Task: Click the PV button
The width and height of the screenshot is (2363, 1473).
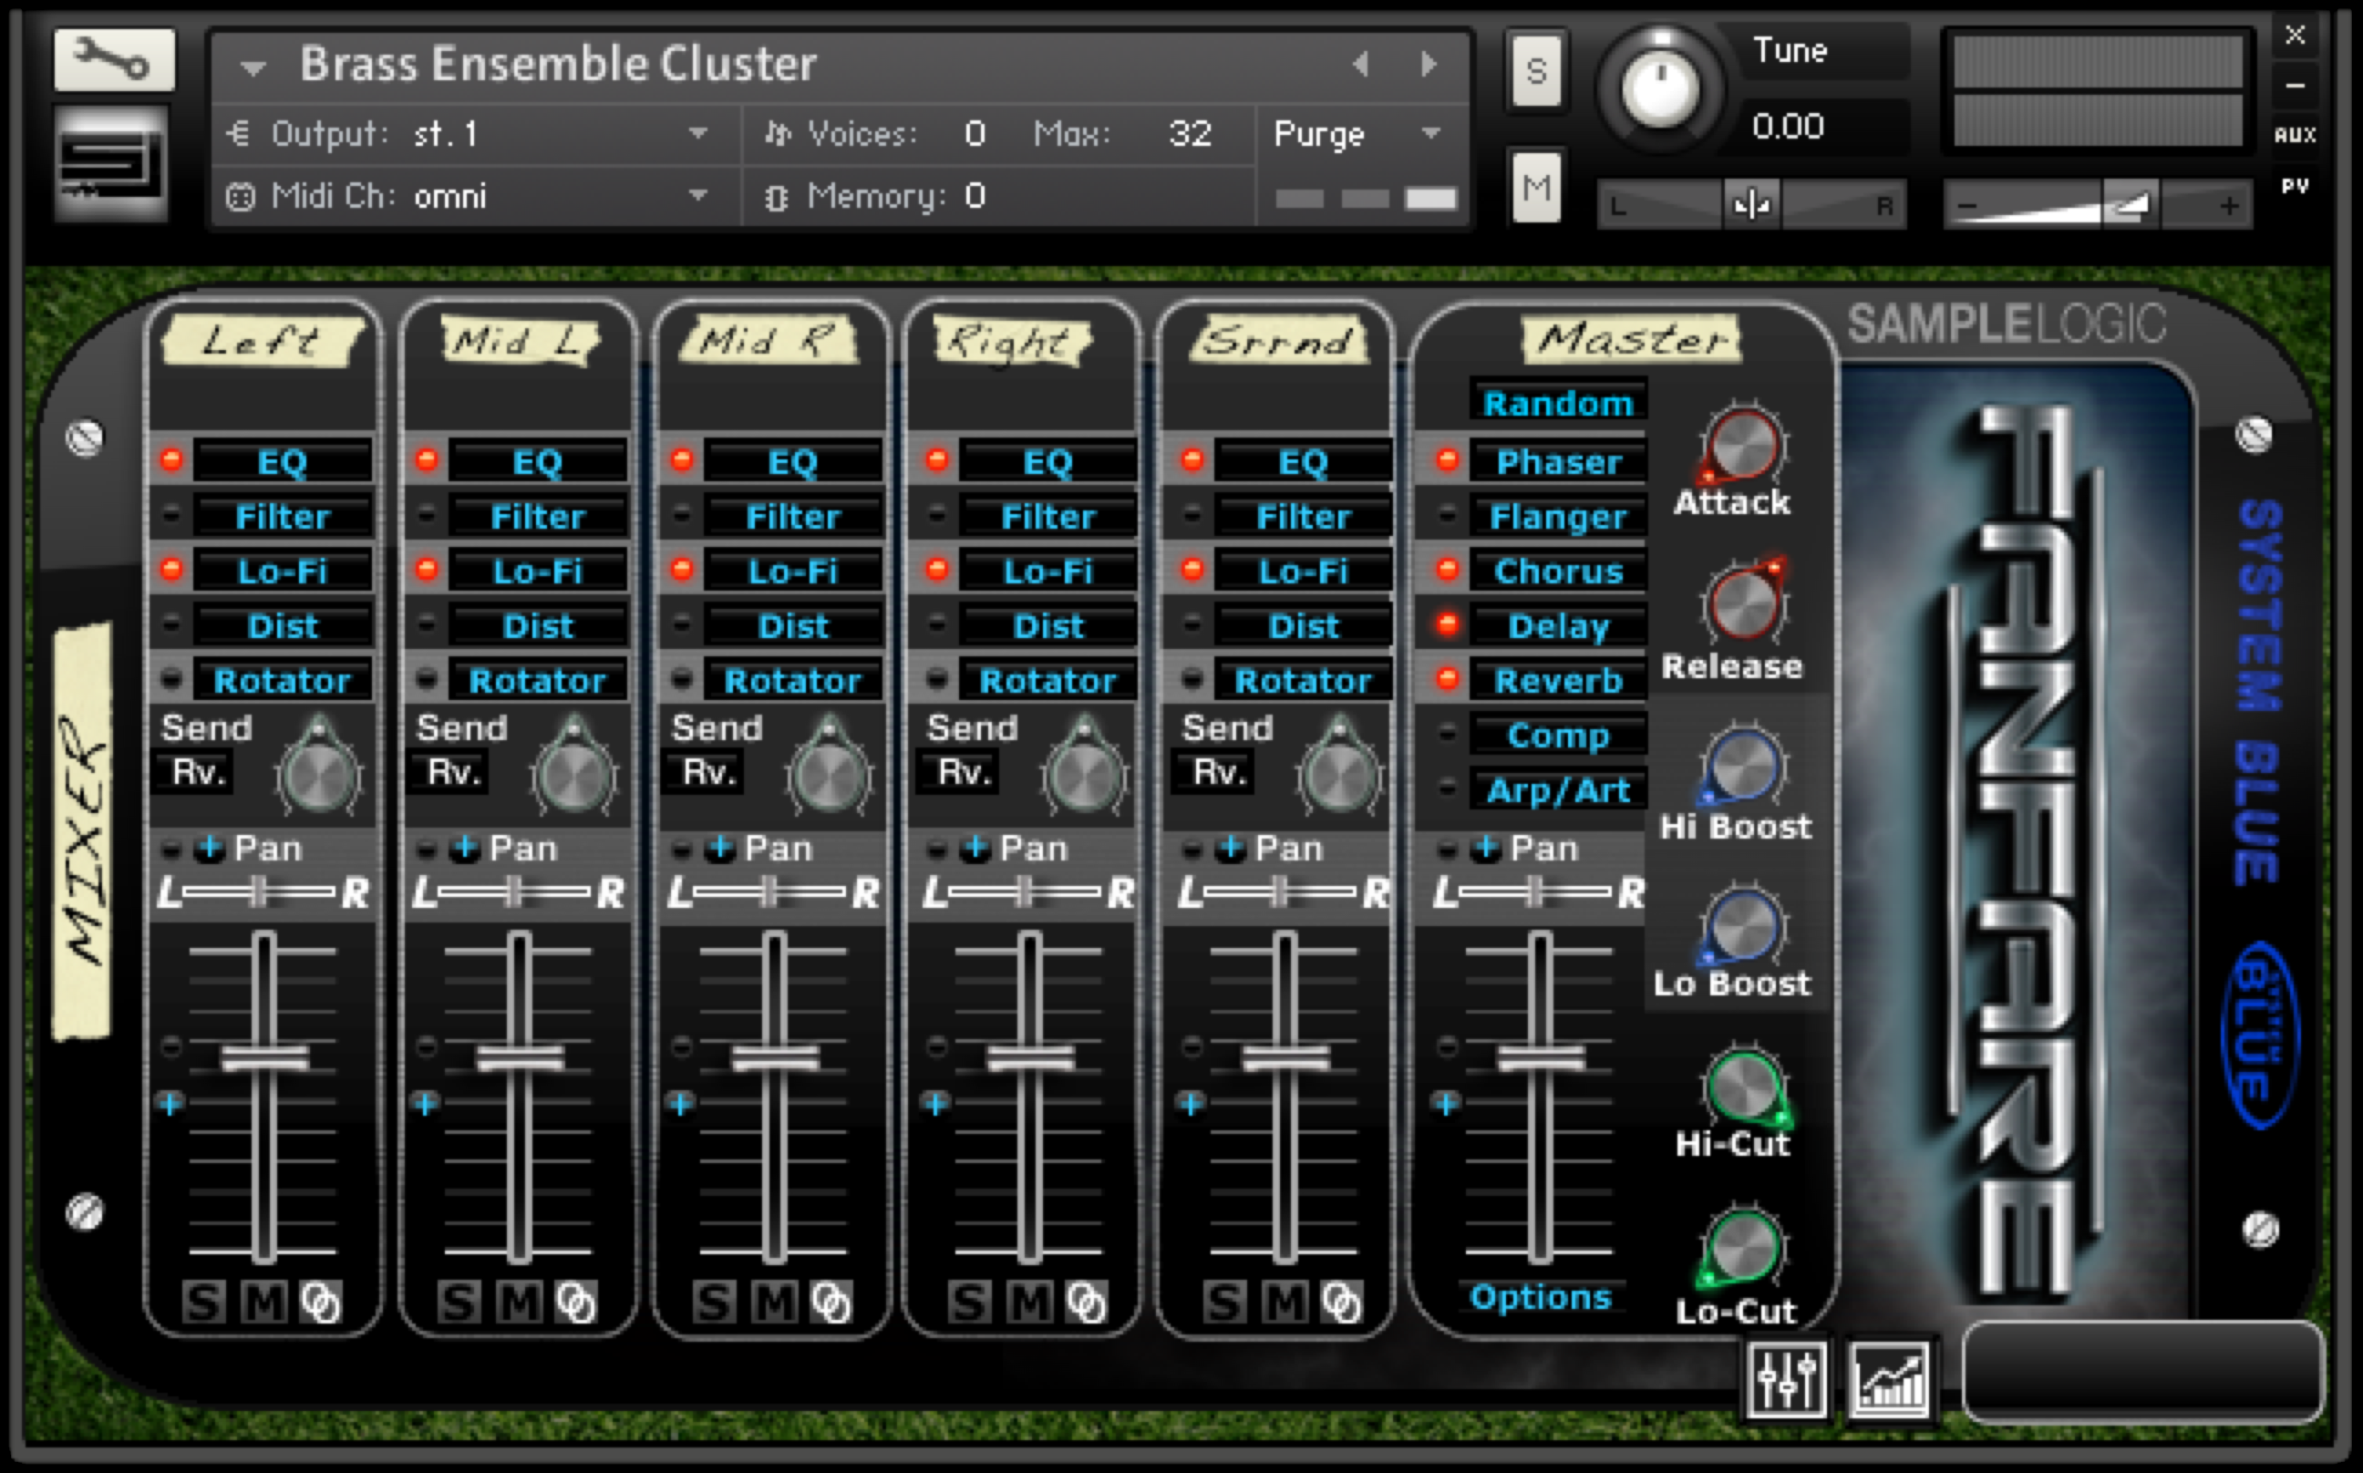Action: [2295, 185]
